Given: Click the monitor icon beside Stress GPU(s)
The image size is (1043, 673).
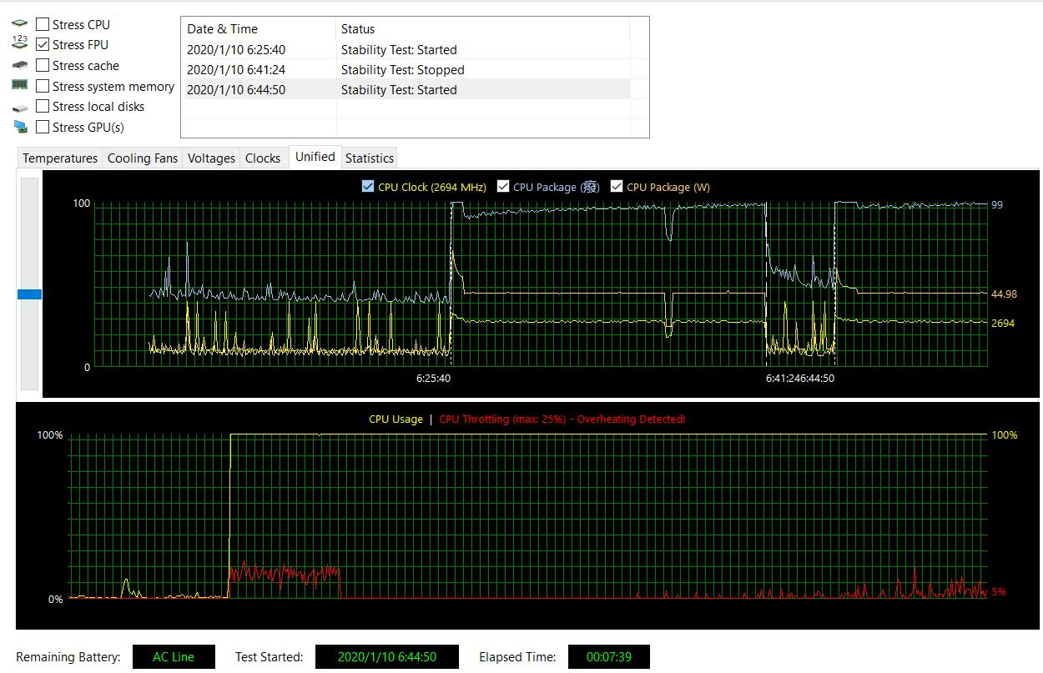Looking at the screenshot, I should [20, 127].
